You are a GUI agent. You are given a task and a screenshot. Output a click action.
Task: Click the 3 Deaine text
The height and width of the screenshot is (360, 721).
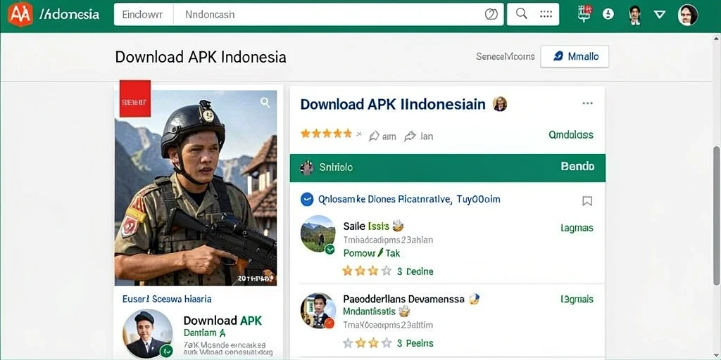coord(415,271)
